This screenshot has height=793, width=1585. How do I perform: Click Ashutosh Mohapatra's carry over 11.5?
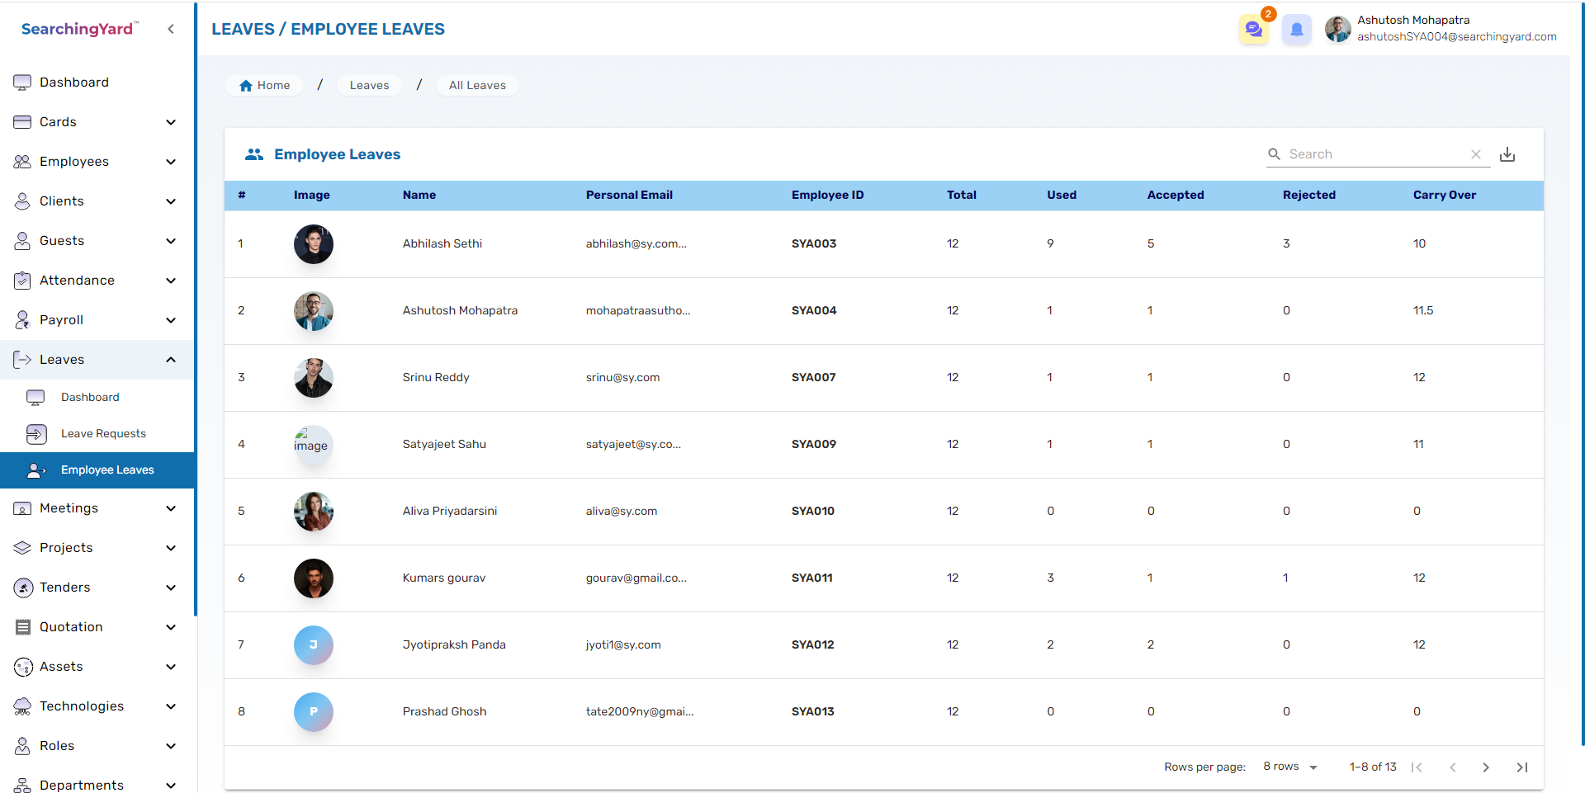(x=1423, y=311)
